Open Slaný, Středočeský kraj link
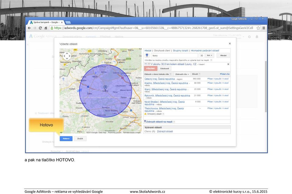 click(165, 89)
